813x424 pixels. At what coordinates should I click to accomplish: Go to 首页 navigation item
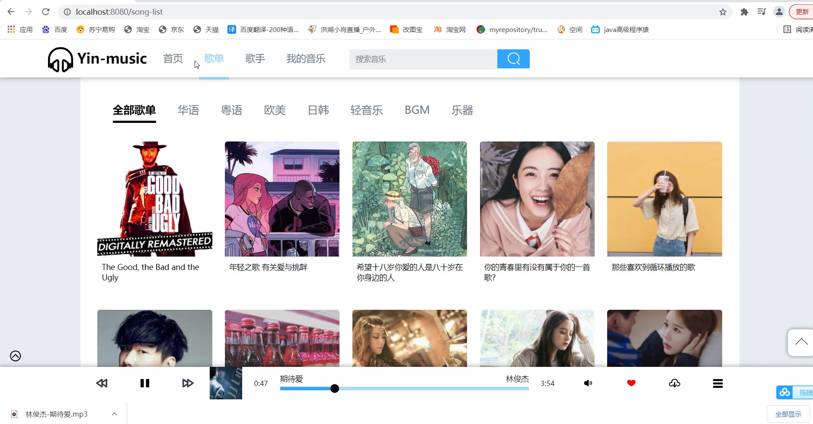173,58
